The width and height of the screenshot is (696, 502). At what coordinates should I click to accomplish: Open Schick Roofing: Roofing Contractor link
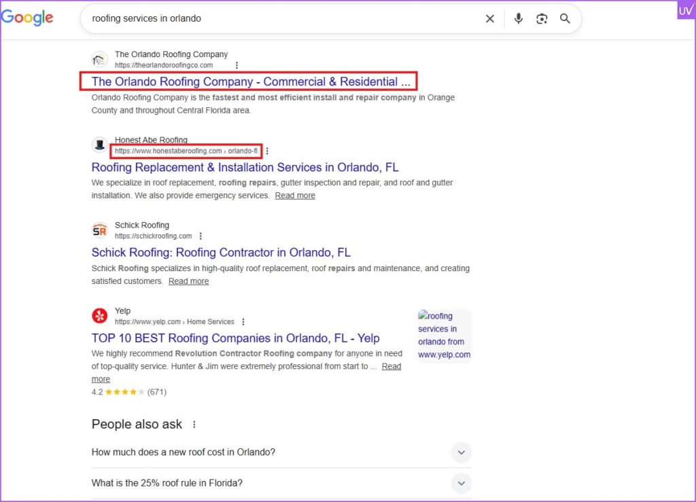(221, 253)
